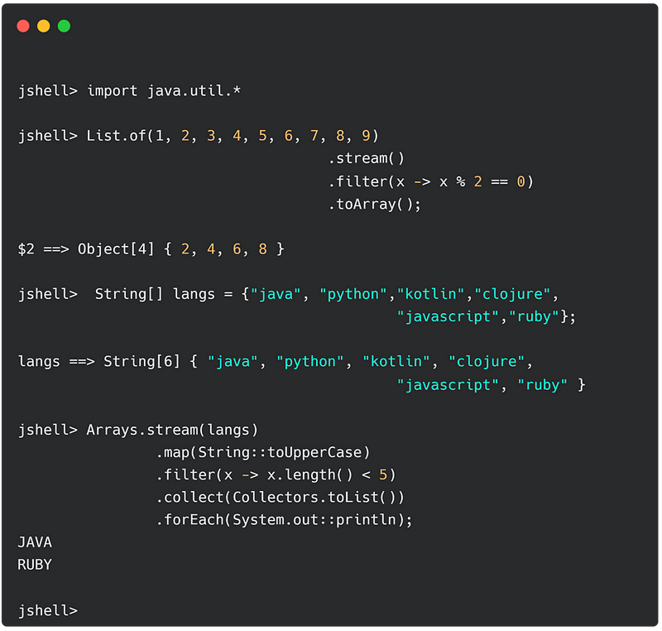The height and width of the screenshot is (631, 662).
Task: Click the .filter(x -> x.length() < 5) line
Action: [276, 474]
